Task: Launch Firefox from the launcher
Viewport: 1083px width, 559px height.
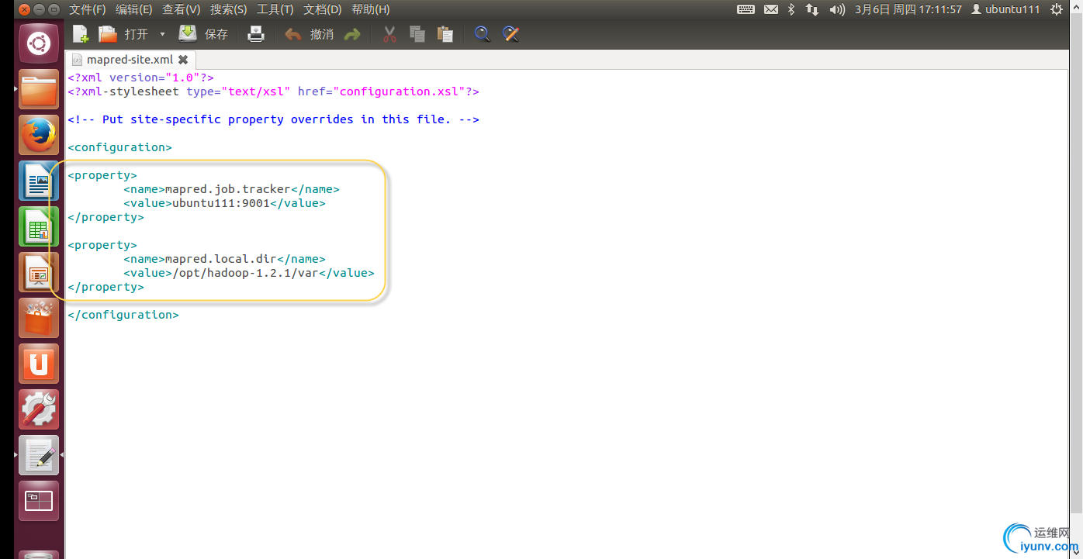Action: click(39, 135)
